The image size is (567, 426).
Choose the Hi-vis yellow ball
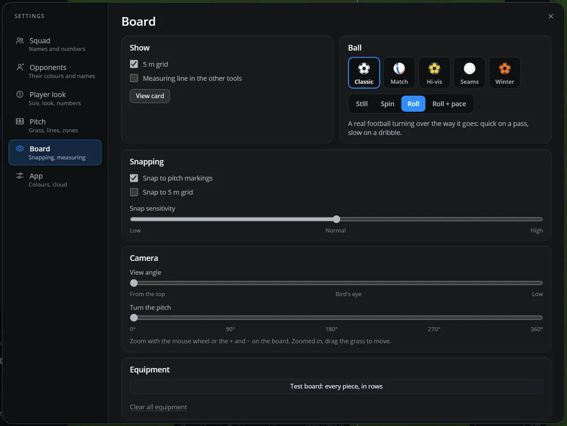[x=434, y=73]
